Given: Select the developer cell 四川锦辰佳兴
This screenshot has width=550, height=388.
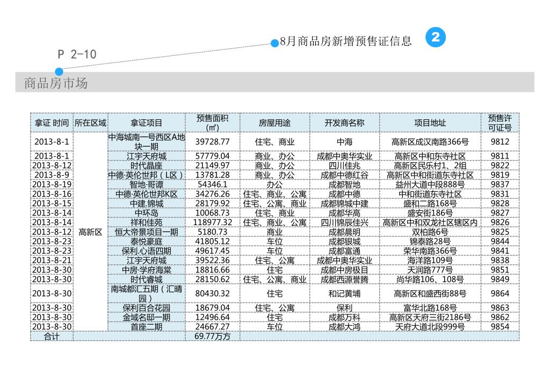Looking at the screenshot, I should click(344, 222).
